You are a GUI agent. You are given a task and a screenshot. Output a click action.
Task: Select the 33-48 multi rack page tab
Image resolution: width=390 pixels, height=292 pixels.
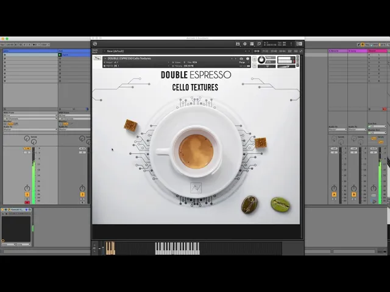coord(274,51)
